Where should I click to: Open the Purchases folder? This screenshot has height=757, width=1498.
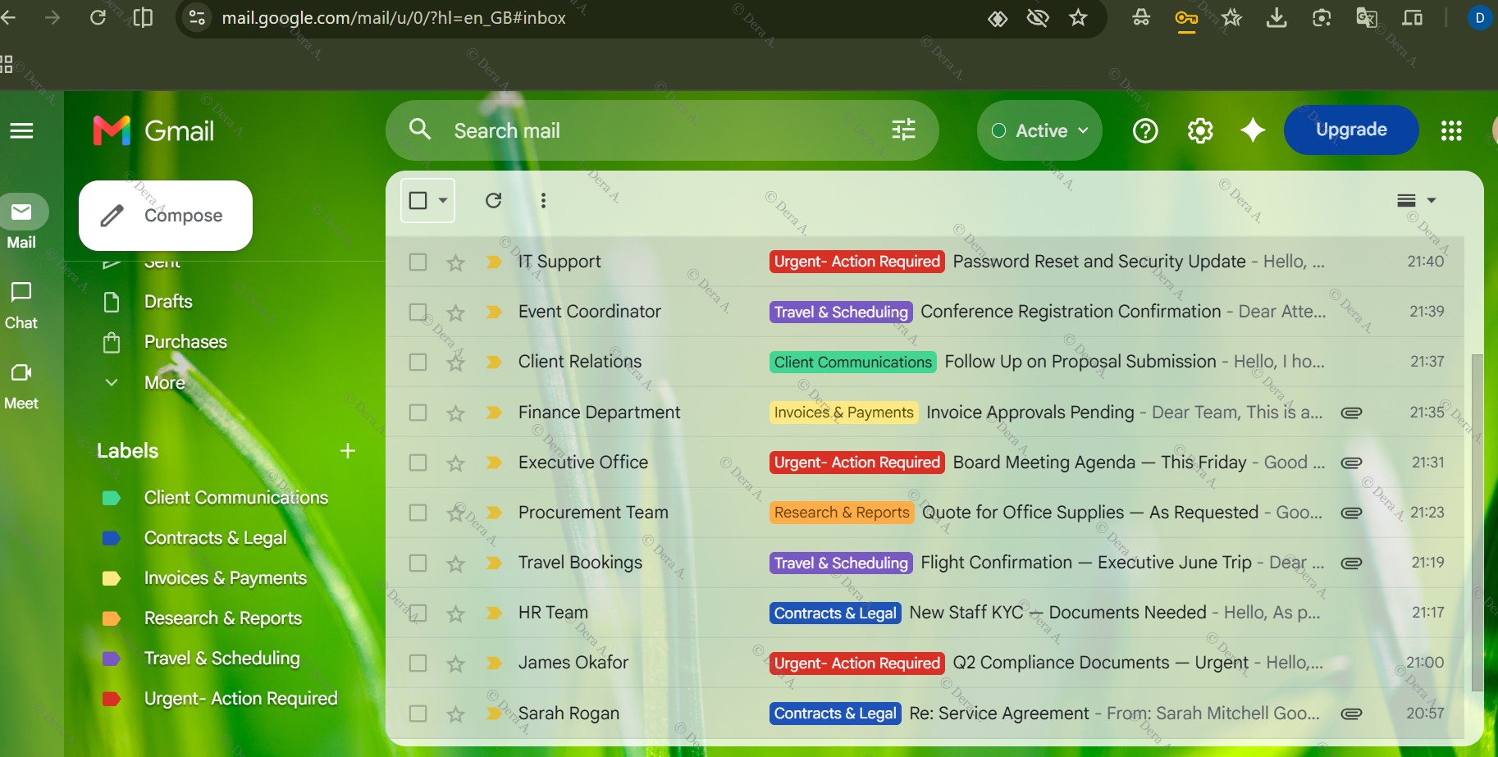point(185,341)
